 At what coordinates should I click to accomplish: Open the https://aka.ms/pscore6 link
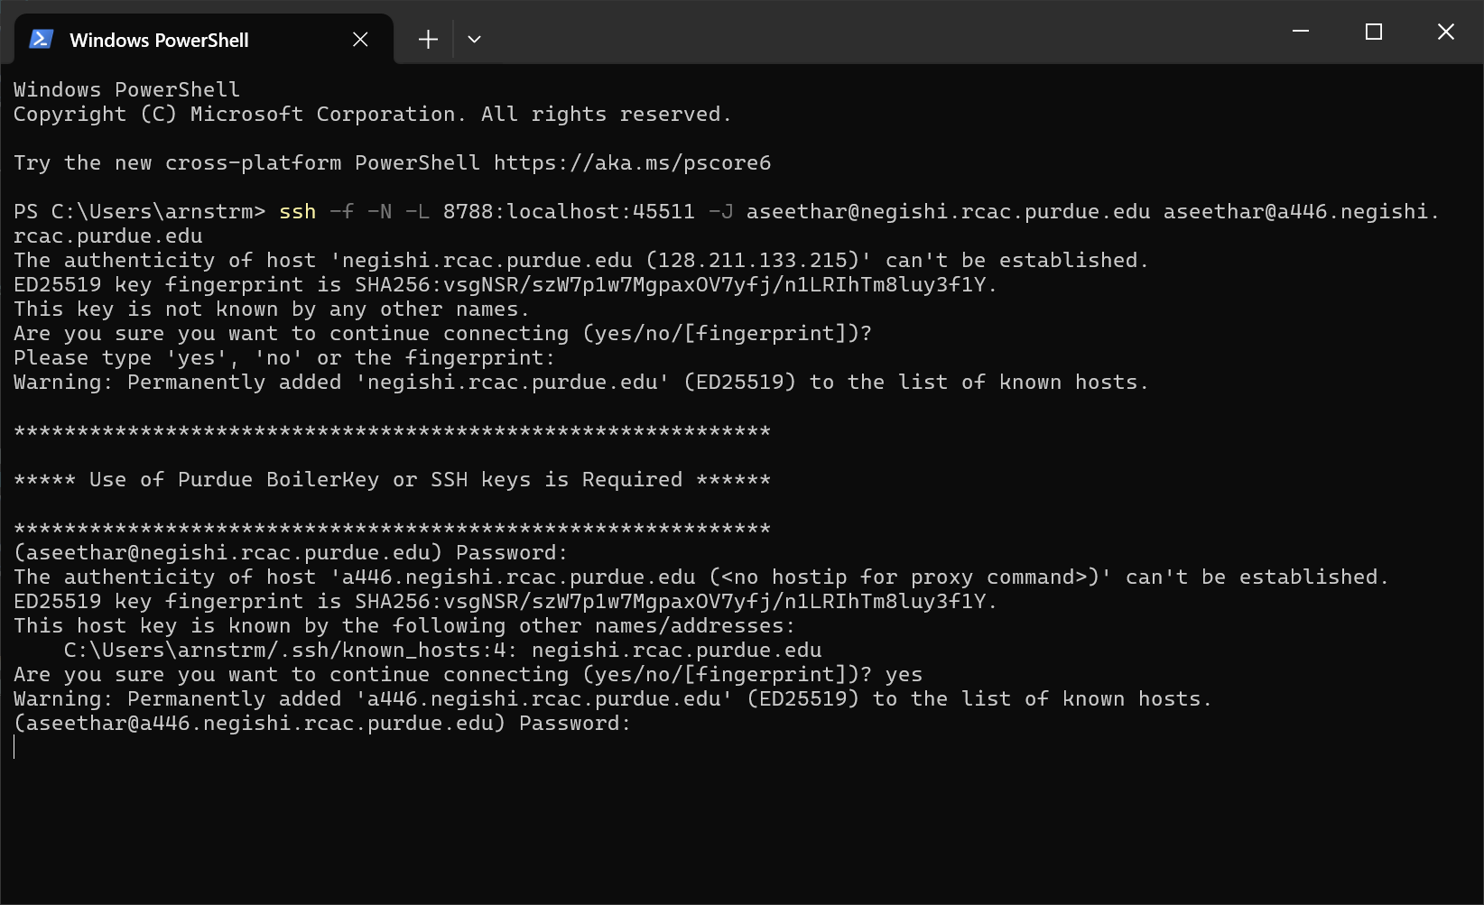632,162
